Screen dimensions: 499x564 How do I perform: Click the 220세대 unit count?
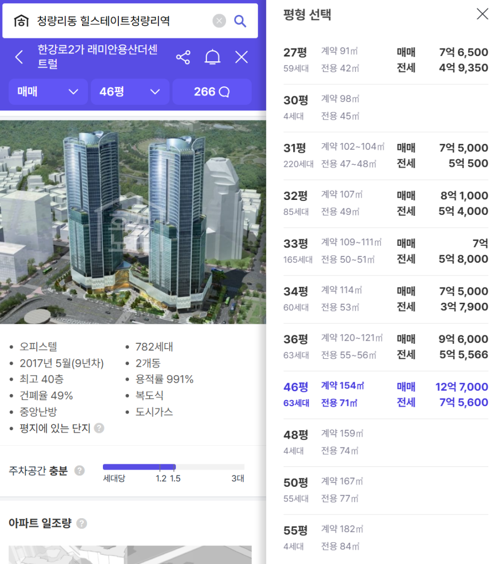point(298,164)
